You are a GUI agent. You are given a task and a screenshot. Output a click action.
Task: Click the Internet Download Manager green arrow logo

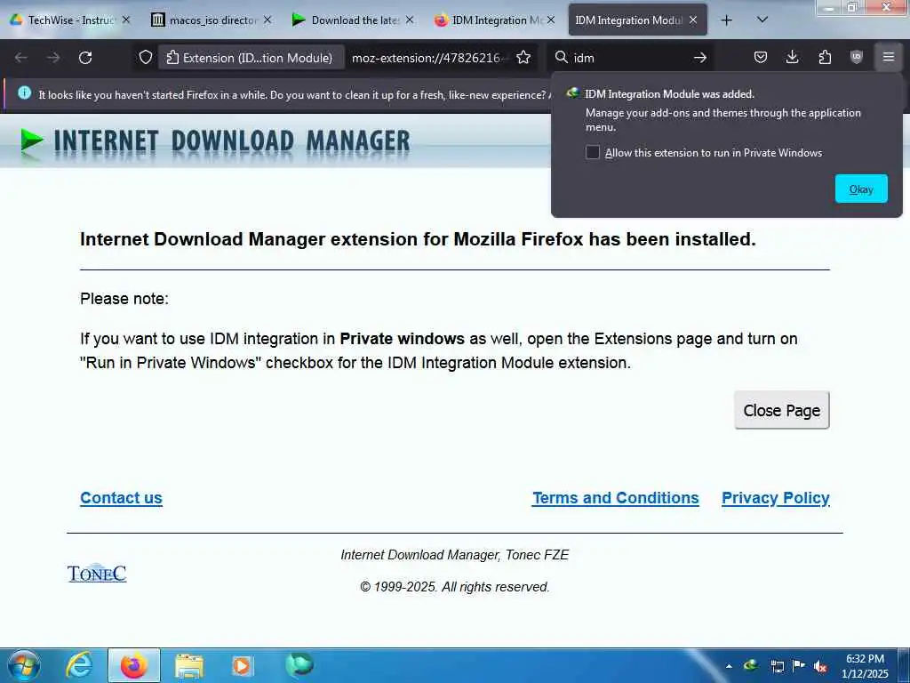pyautogui.click(x=31, y=141)
